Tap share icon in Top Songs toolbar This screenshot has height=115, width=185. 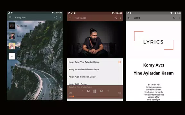tap(116, 18)
